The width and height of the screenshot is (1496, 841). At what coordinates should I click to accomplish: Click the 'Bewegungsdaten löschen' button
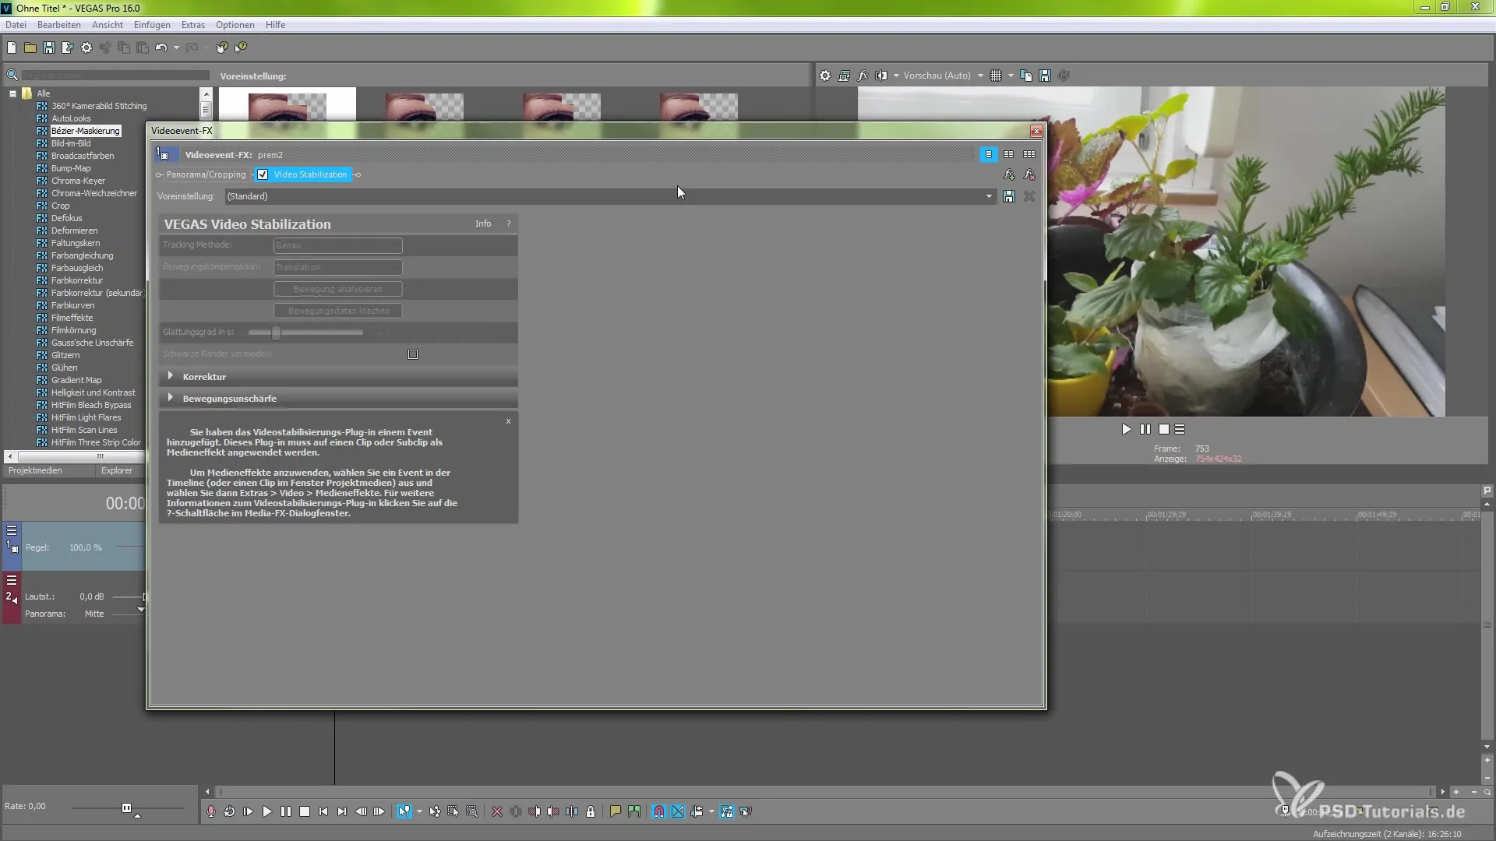point(337,311)
